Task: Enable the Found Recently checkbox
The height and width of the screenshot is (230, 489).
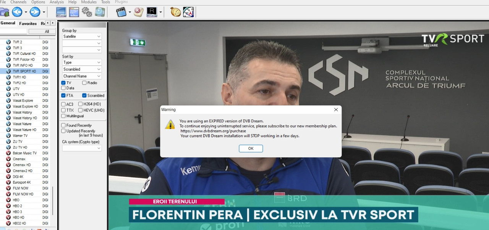Action: tap(63, 125)
